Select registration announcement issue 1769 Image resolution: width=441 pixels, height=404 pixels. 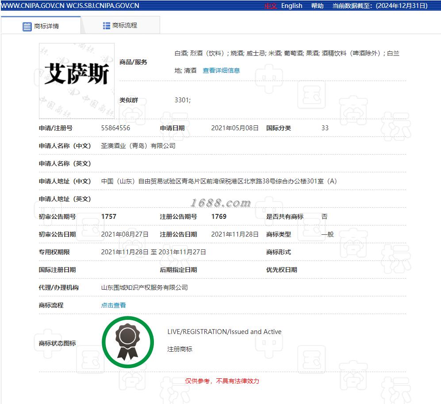[219, 216]
